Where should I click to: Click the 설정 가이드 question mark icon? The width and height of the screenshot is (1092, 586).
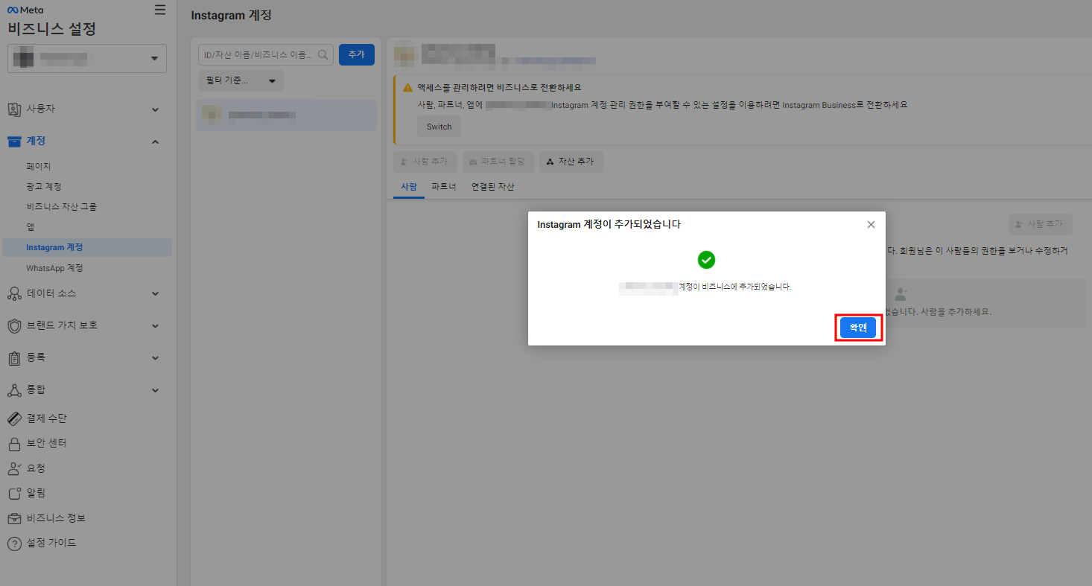pos(14,544)
